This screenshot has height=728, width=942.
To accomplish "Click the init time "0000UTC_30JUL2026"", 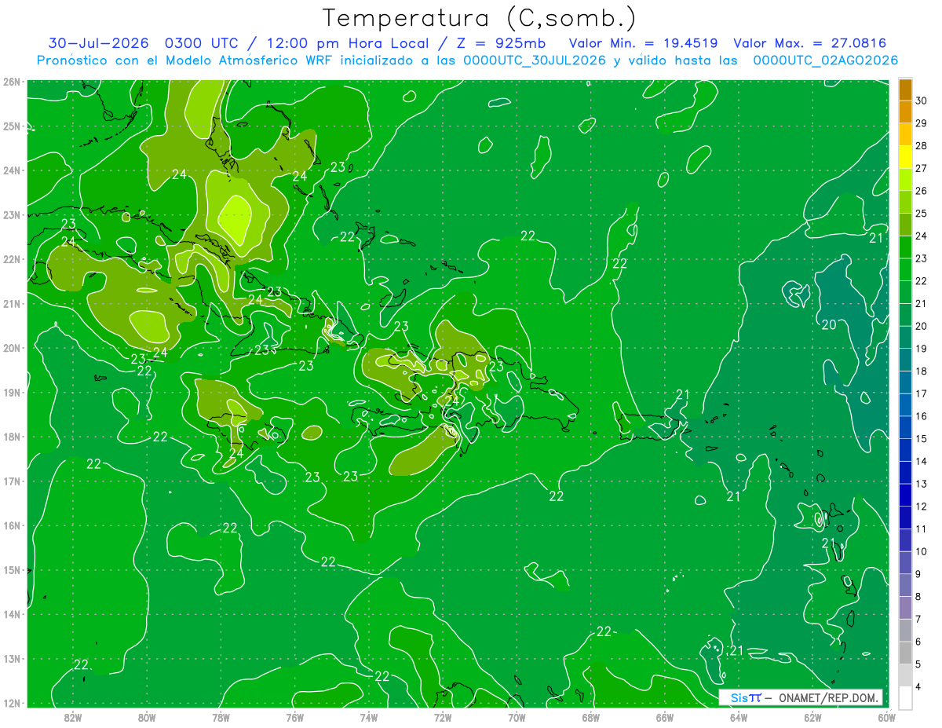I will [x=535, y=60].
